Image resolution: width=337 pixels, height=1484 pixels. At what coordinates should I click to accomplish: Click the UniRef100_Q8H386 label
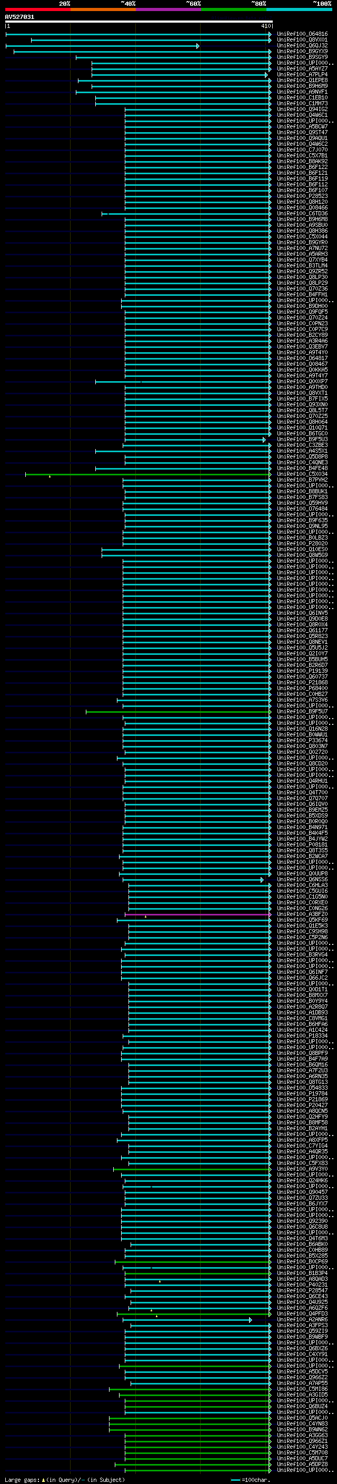tap(302, 231)
